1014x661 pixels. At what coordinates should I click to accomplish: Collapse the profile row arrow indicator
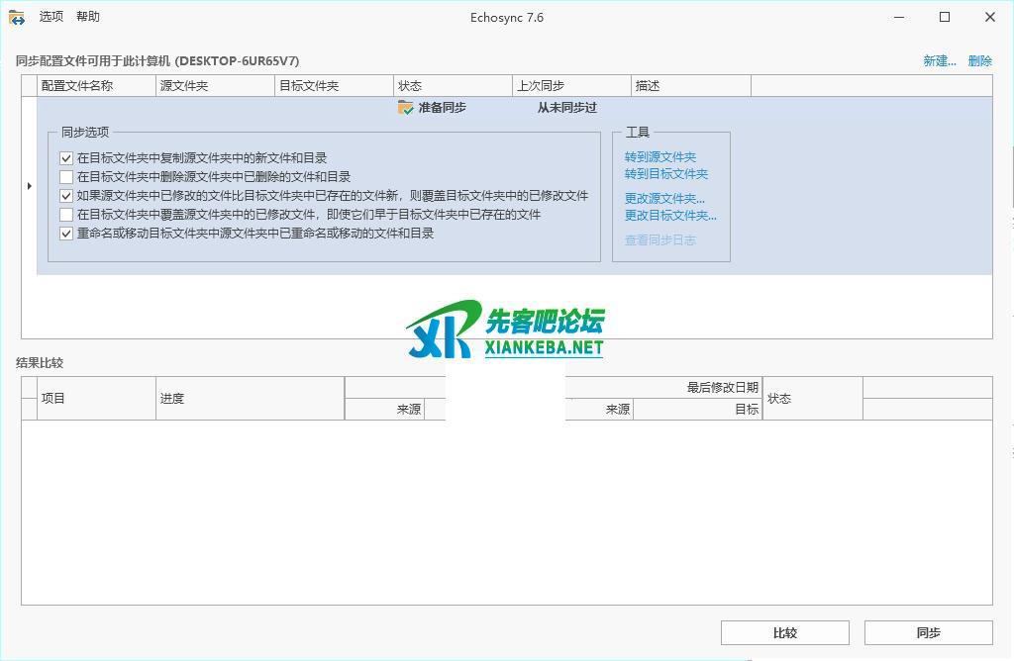29,186
